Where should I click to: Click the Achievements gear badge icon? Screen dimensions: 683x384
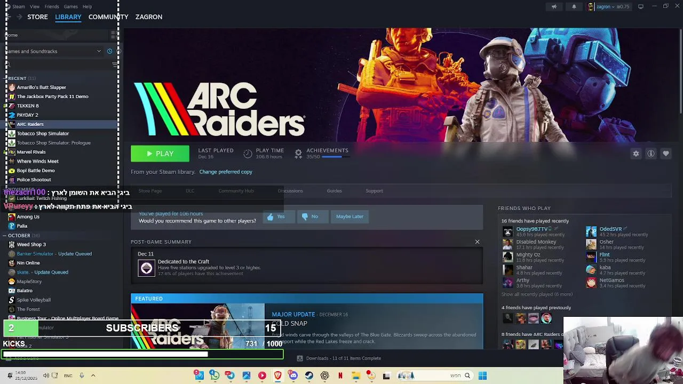click(x=298, y=154)
